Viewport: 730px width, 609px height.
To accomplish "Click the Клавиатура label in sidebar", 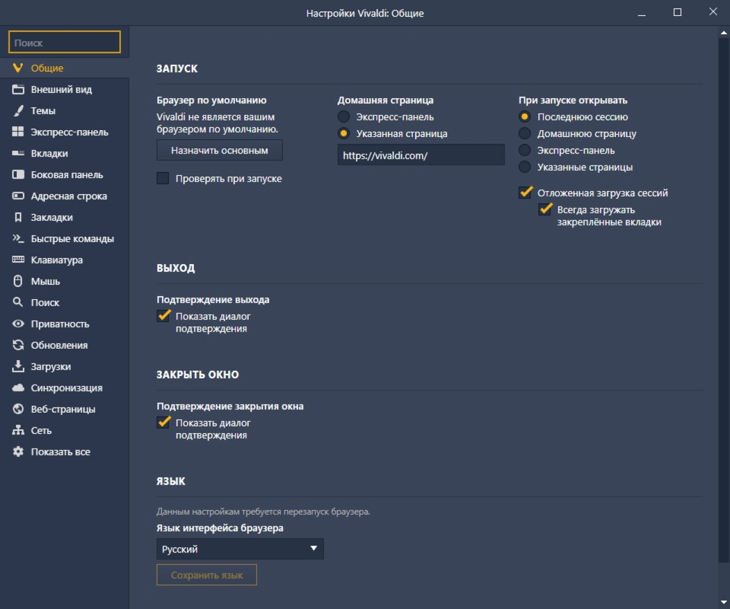I will tap(56, 260).
